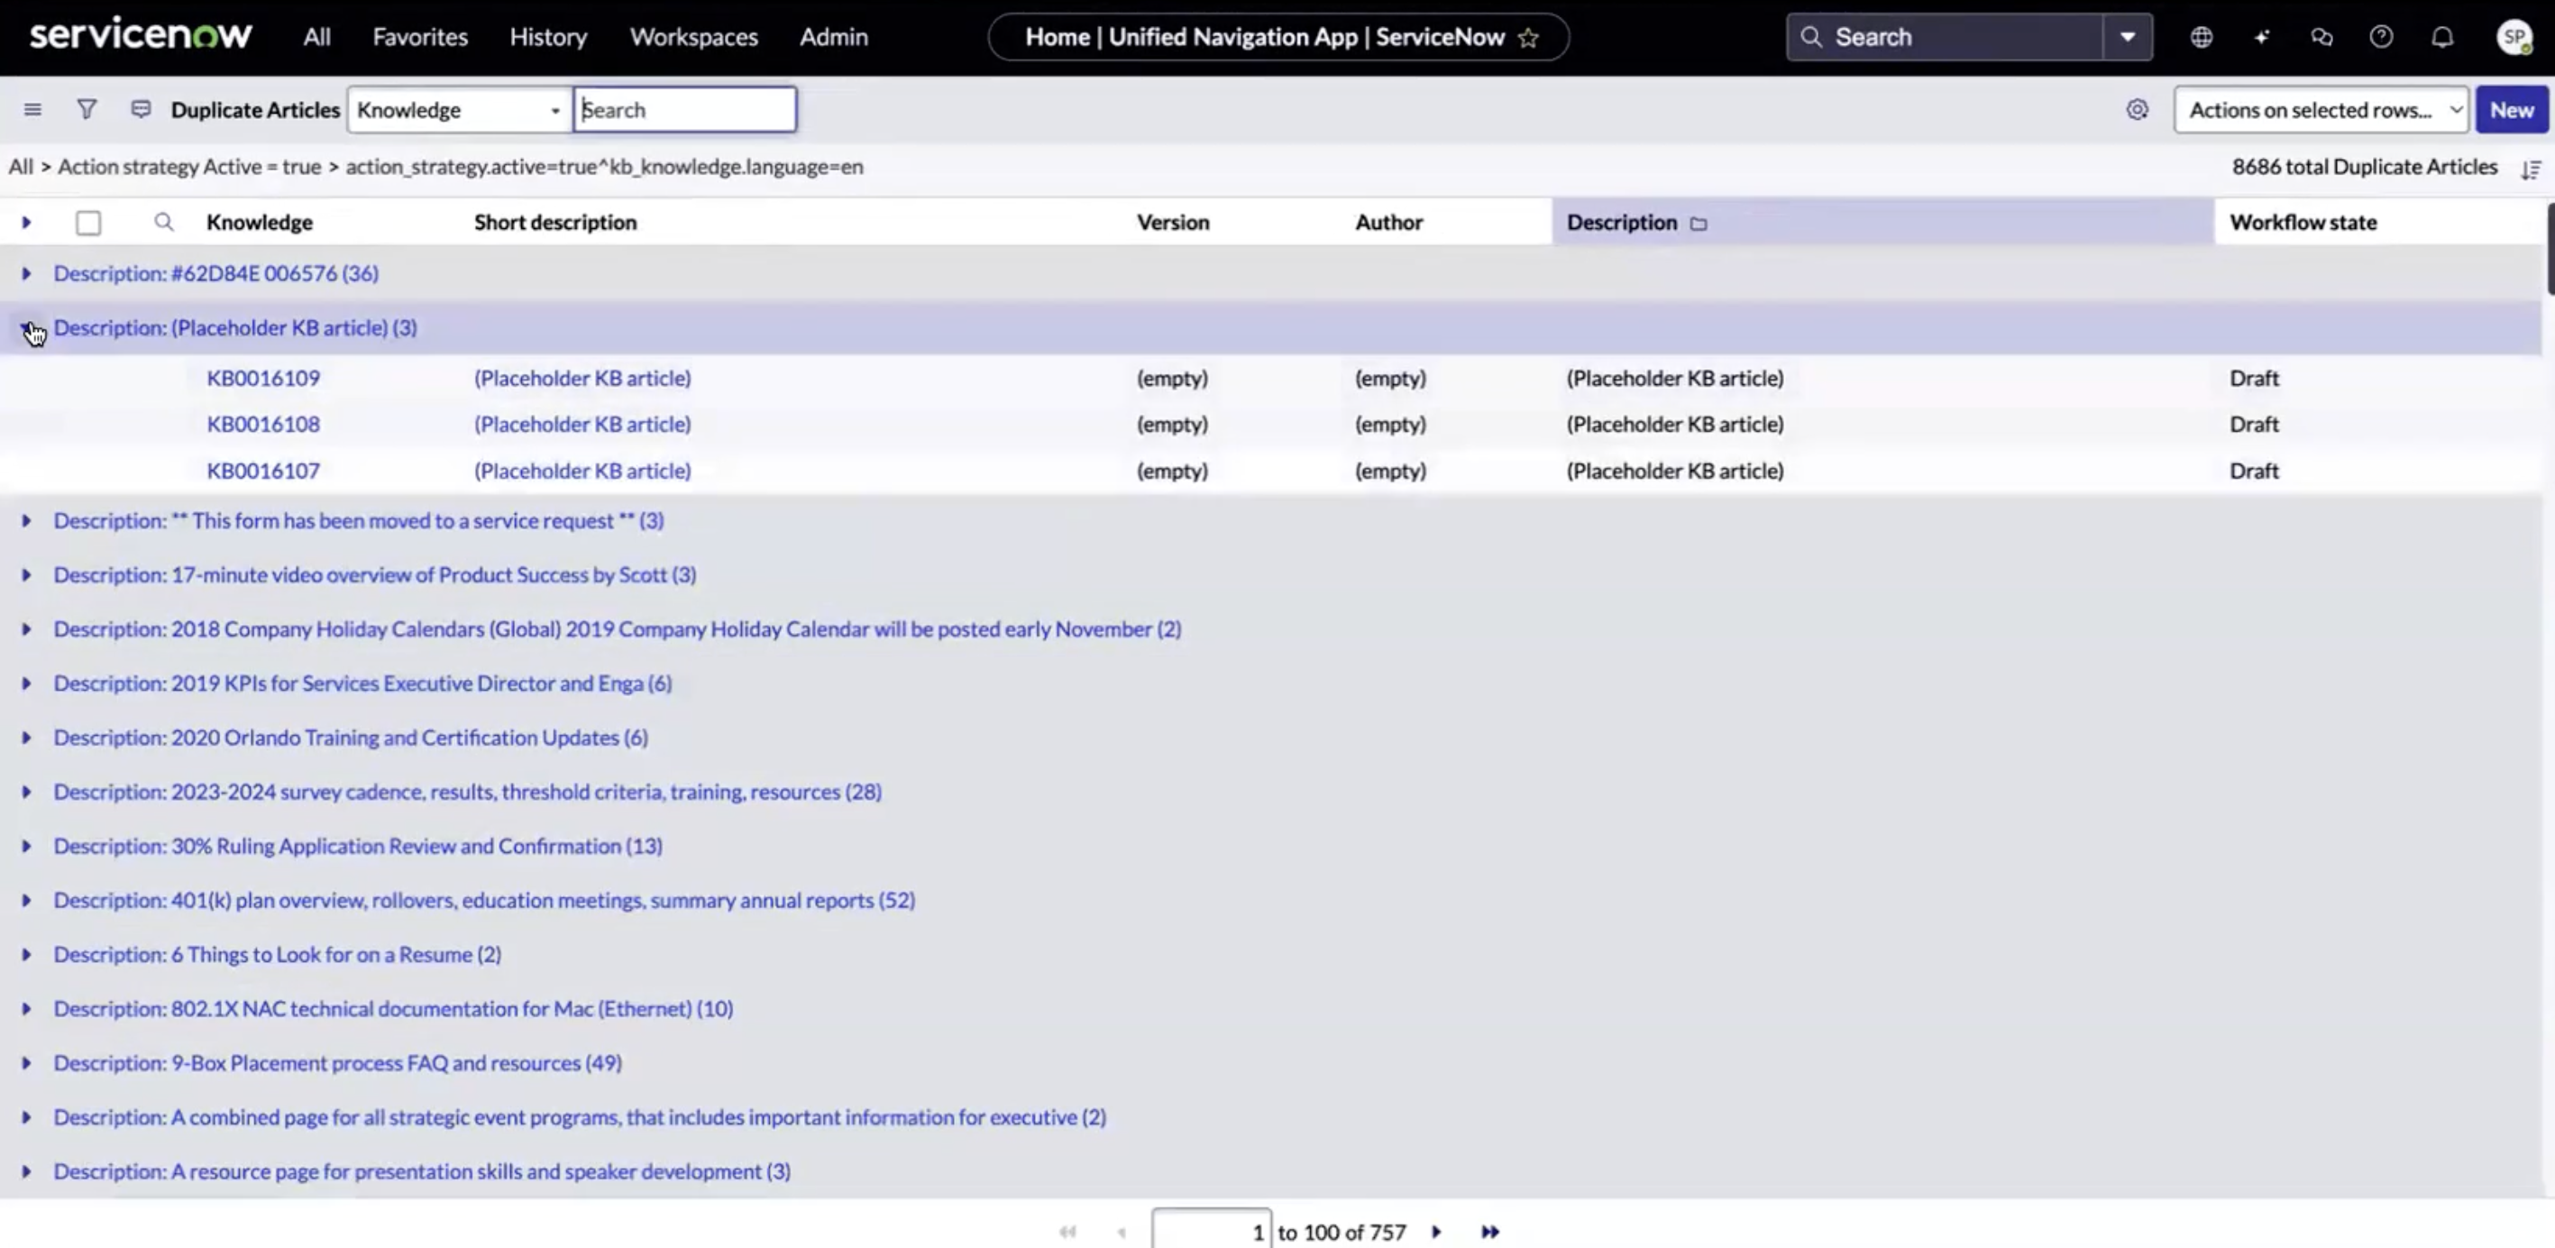Viewport: 2555px width, 1248px height.
Task: Open article KB0016109
Action: (x=263, y=378)
